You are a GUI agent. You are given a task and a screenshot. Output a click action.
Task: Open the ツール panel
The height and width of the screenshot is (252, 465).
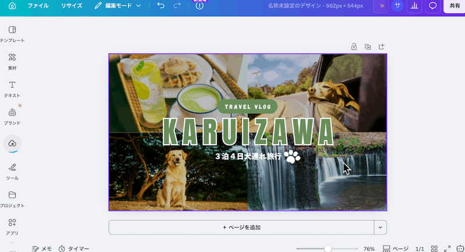12,172
